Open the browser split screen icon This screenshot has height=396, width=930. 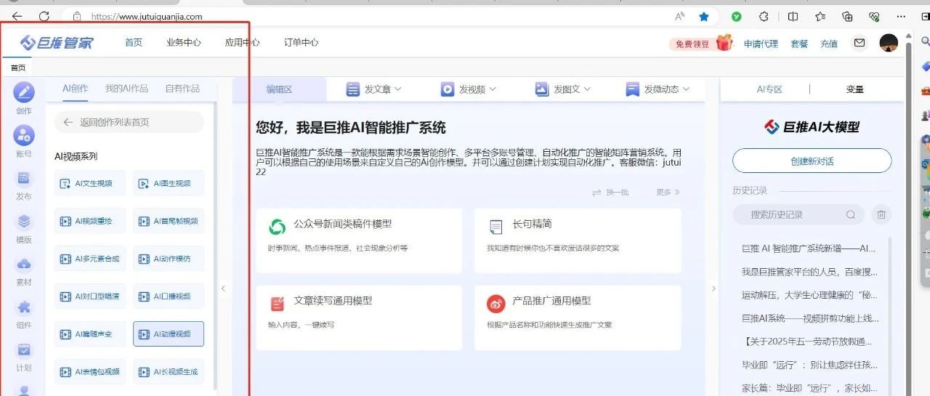[x=793, y=16]
